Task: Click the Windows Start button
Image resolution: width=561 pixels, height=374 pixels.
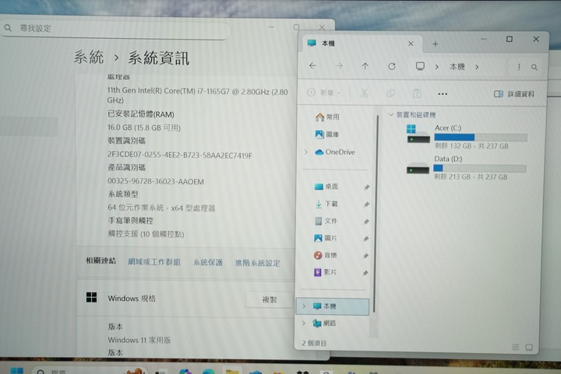Action: [16, 371]
